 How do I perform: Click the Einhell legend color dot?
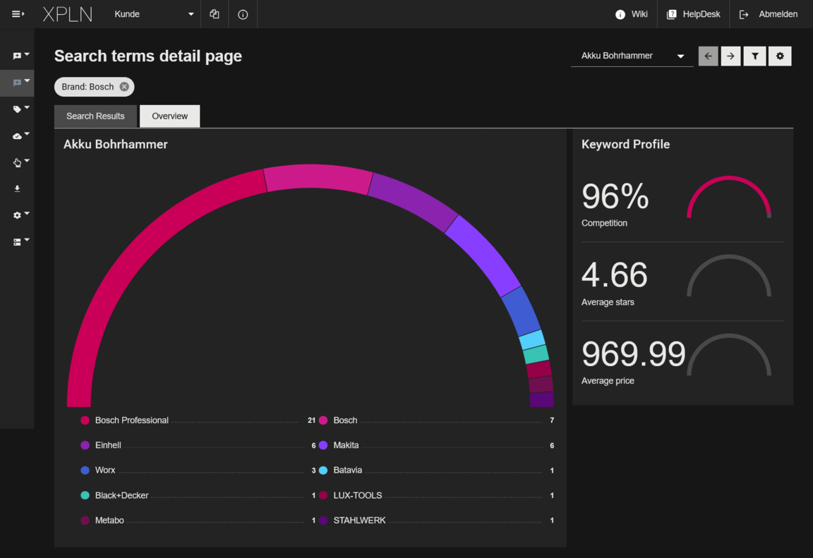[x=85, y=445]
